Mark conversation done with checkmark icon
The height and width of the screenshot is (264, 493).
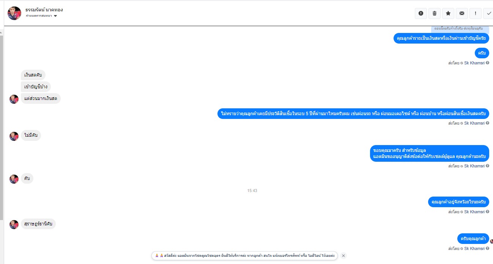[488, 13]
